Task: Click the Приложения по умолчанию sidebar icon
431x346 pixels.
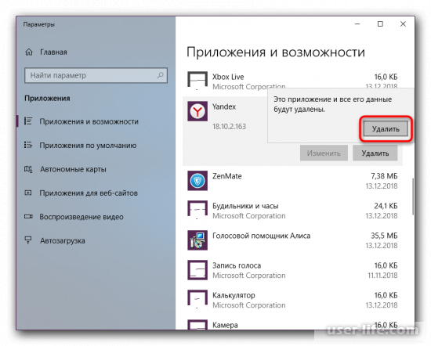Action: (x=28, y=145)
